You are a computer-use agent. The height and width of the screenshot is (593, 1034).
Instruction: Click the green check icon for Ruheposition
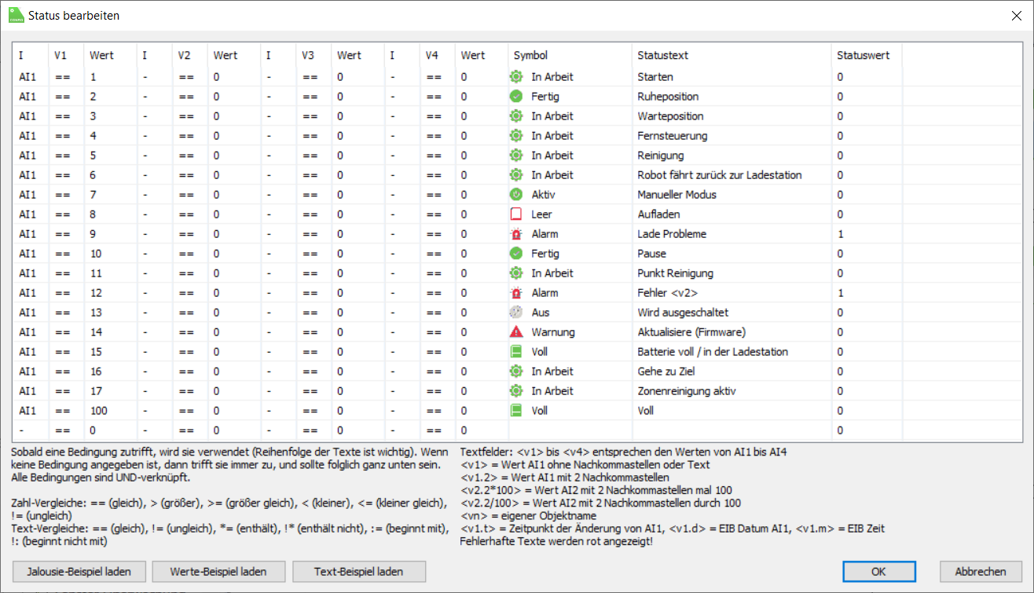(516, 97)
